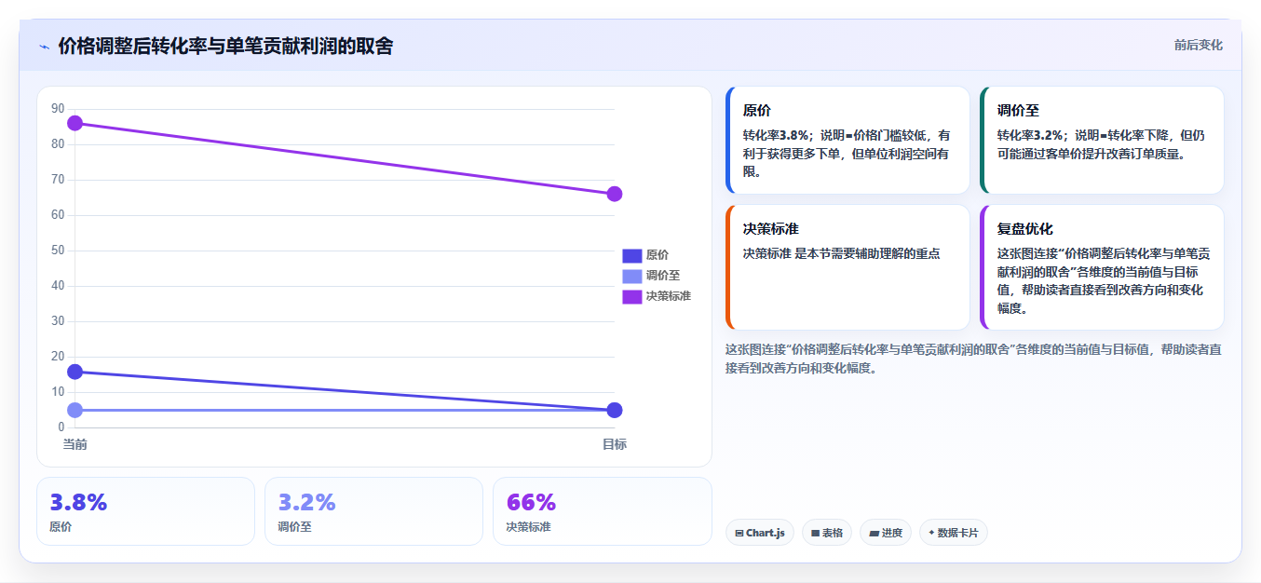1261x583 pixels.
Task: Toggle 决策标准 legend swatch in chart
Action: pos(631,296)
